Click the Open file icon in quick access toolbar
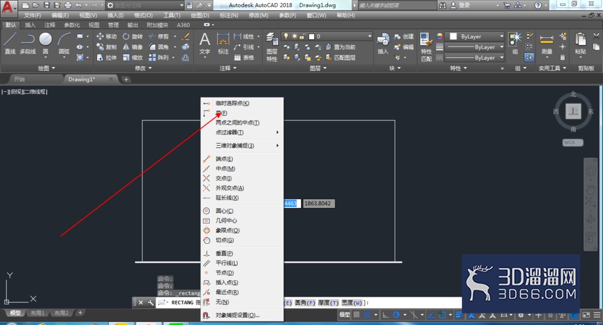The width and height of the screenshot is (603, 325). pos(36,5)
